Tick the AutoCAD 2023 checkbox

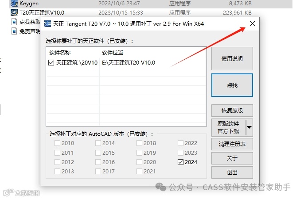[x=180, y=153]
